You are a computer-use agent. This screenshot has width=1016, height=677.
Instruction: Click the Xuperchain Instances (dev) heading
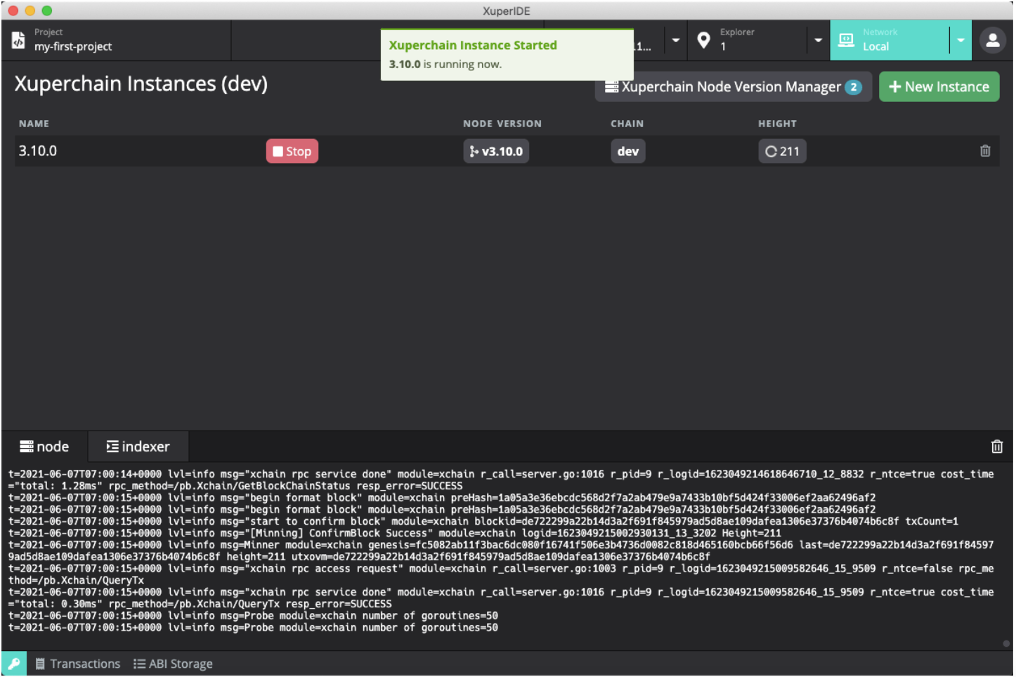click(141, 84)
